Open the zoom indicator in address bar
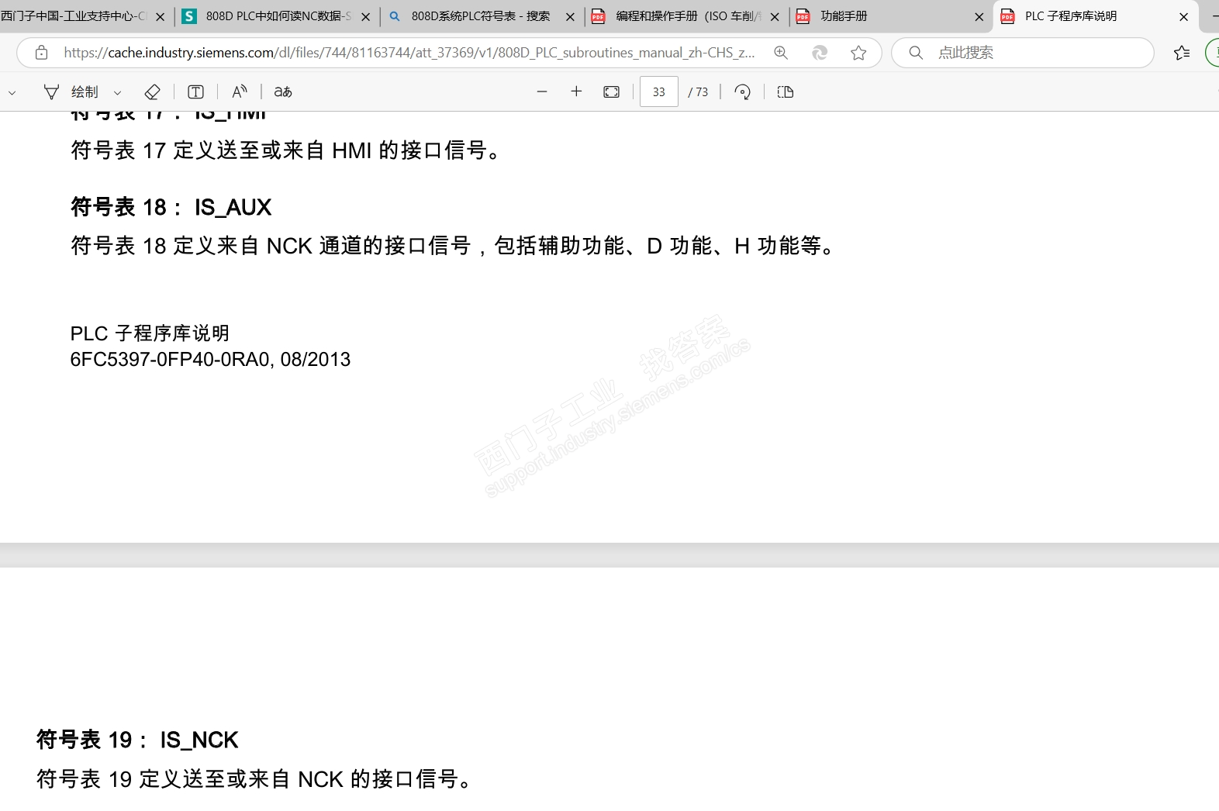 click(x=781, y=53)
